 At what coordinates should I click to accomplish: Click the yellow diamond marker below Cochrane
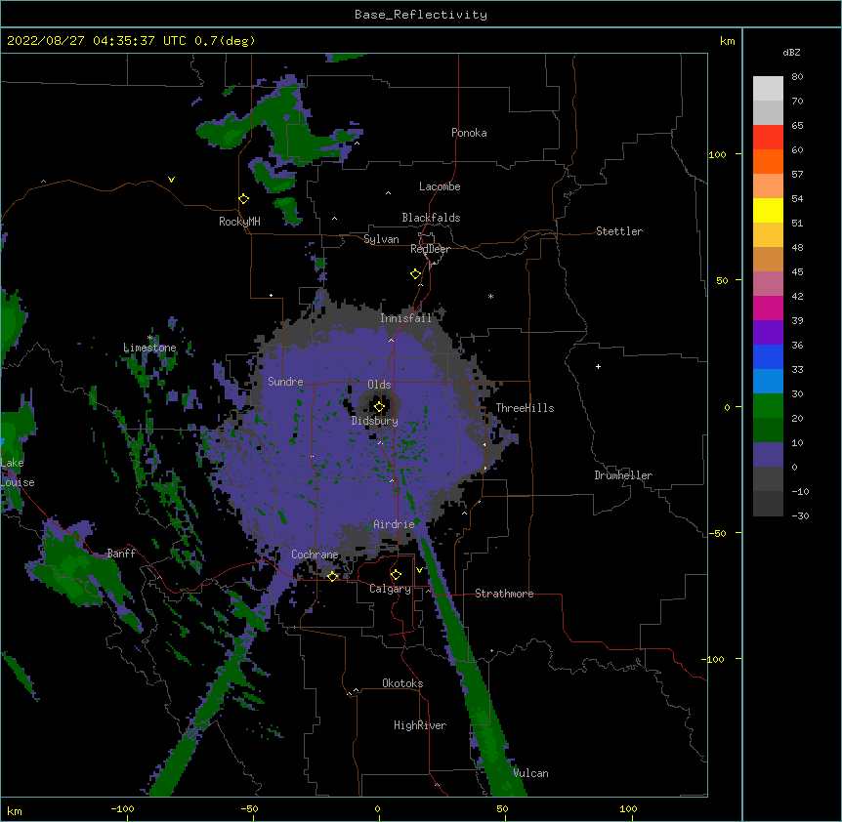[x=332, y=576]
